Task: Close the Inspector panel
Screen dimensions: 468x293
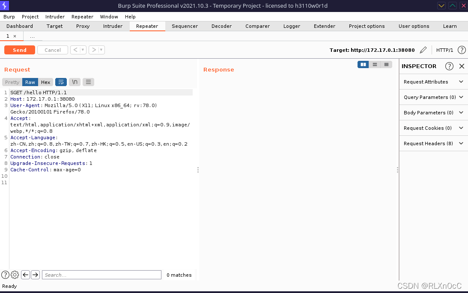Action: click(x=462, y=66)
